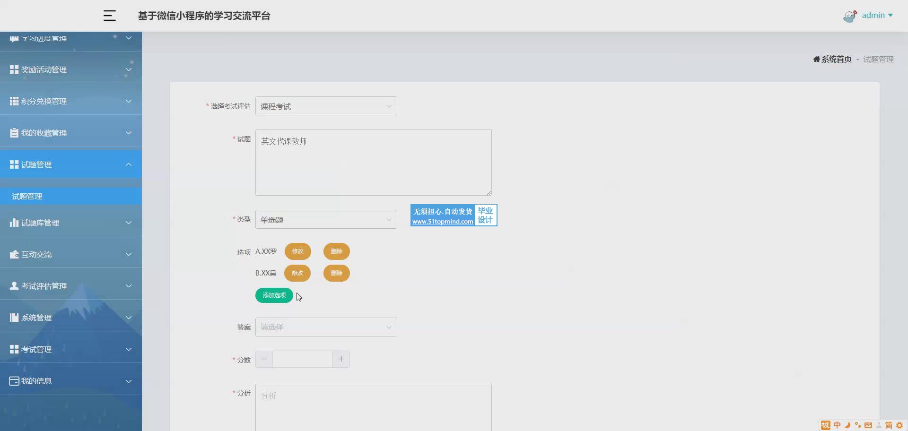Open the 答案 请选择 dropdown
Viewport: 908px width, 431px height.
pos(326,327)
